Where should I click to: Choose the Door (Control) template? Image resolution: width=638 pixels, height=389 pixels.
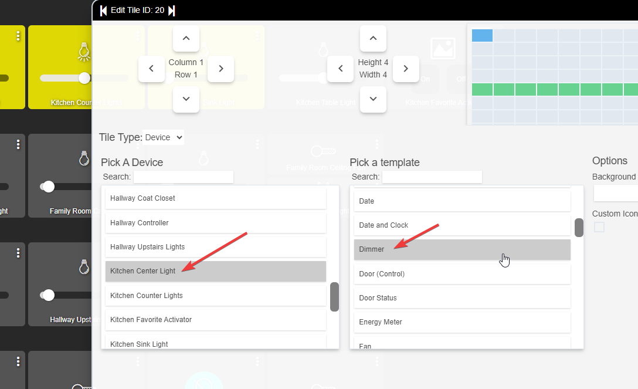pyautogui.click(x=462, y=274)
